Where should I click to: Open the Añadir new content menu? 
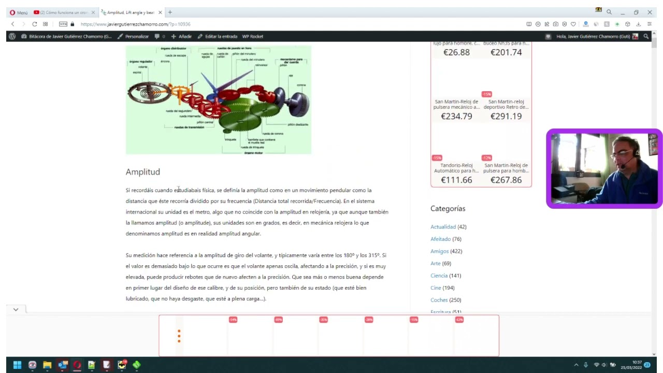[181, 36]
